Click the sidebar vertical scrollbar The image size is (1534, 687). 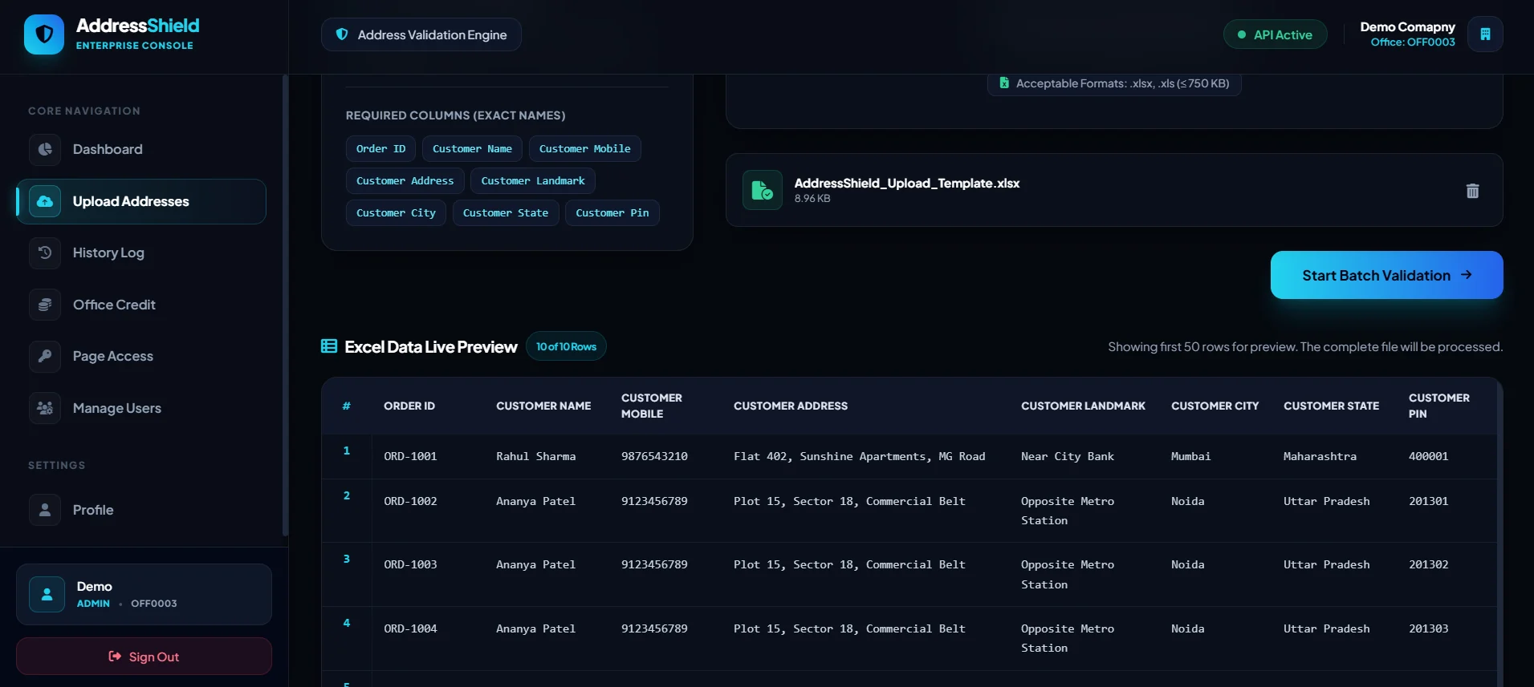point(285,305)
